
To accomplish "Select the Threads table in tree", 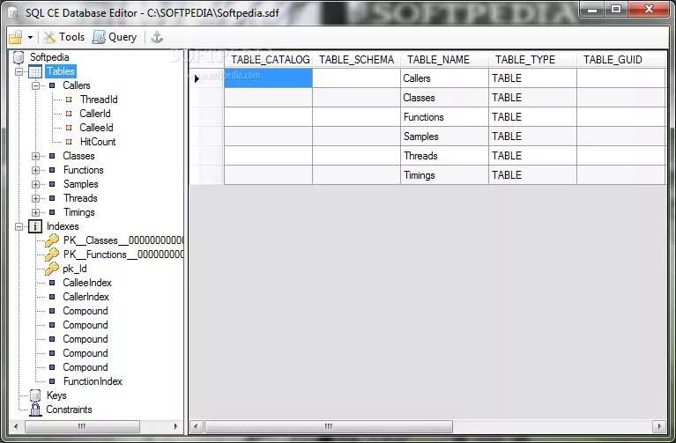I will [x=80, y=198].
